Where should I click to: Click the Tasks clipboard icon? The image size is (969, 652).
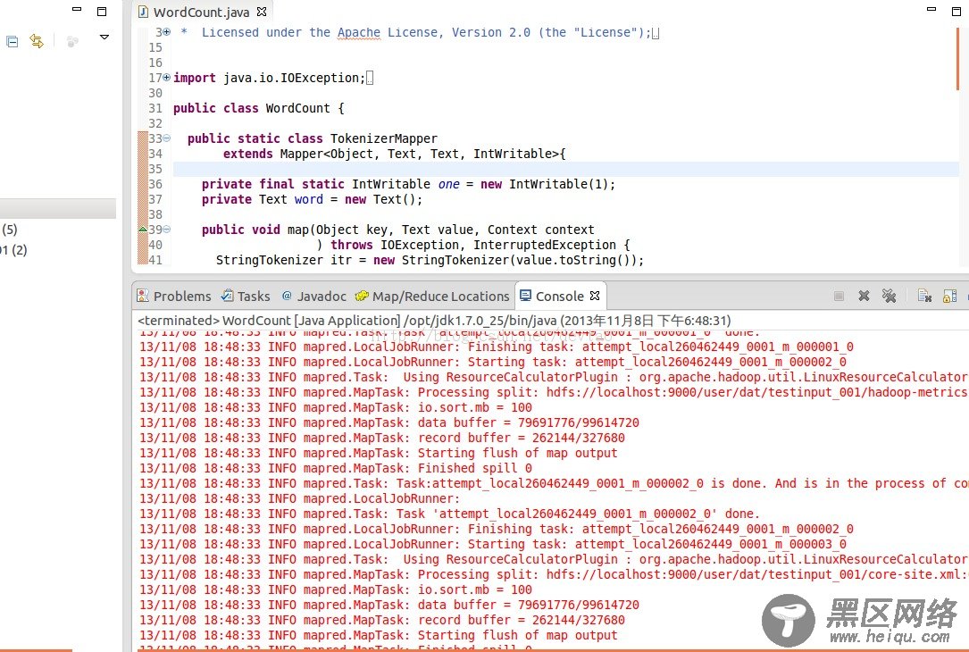point(228,296)
